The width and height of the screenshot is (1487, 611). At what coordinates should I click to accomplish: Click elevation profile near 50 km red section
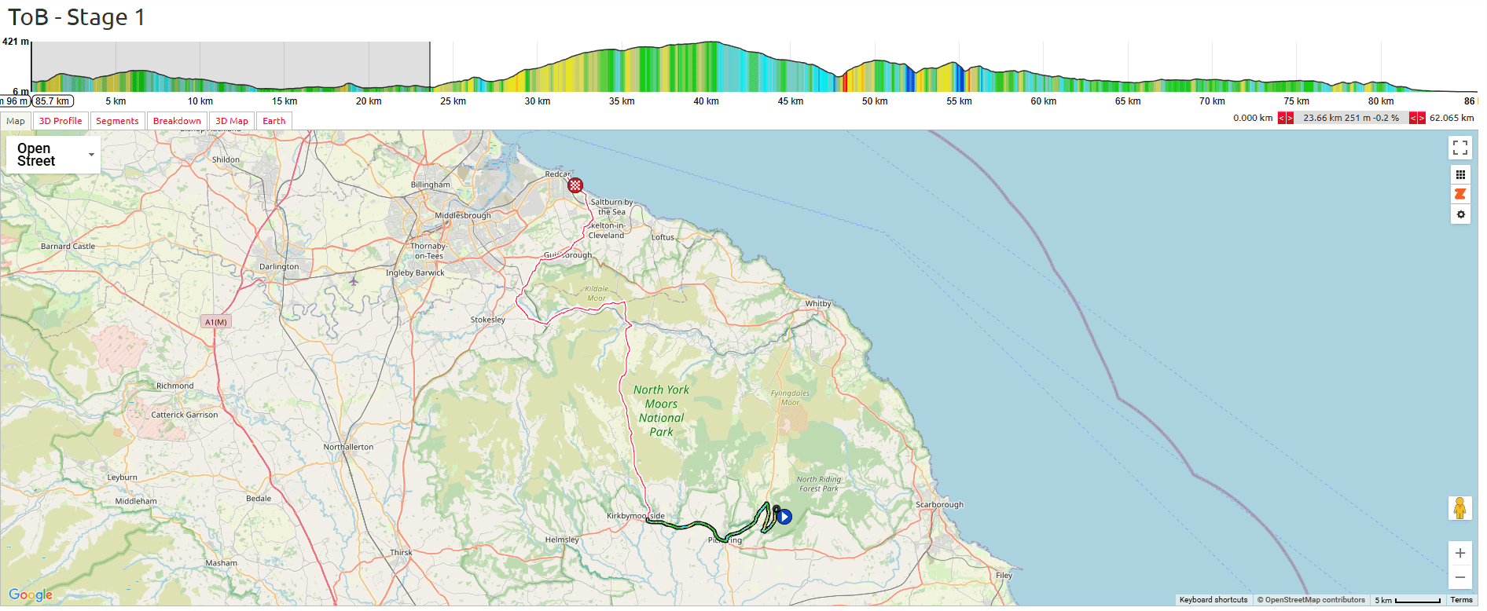click(844, 83)
